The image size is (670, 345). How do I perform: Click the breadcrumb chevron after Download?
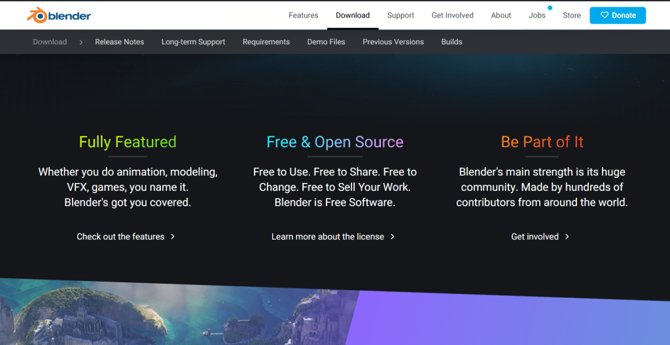click(x=81, y=42)
